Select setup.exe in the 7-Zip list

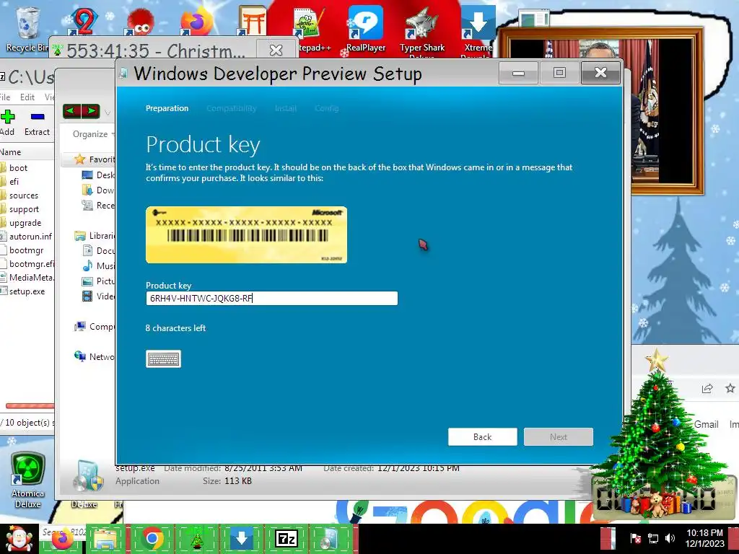click(x=27, y=291)
